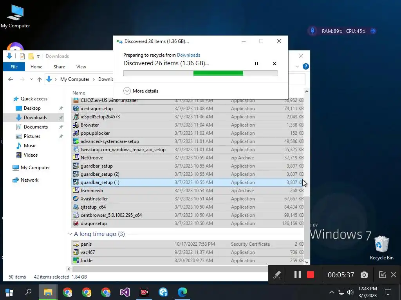Select the NetGroove zip archive
Screen dimensions: 401x300
tap(188, 158)
